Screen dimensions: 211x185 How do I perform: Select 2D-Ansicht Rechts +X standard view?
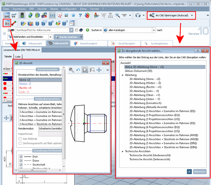25,88
